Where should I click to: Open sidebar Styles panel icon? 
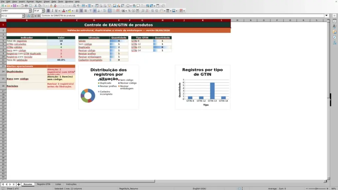(335, 26)
